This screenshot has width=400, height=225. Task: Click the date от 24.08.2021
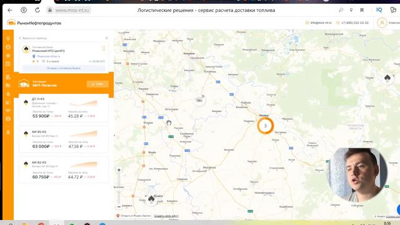coord(97,61)
